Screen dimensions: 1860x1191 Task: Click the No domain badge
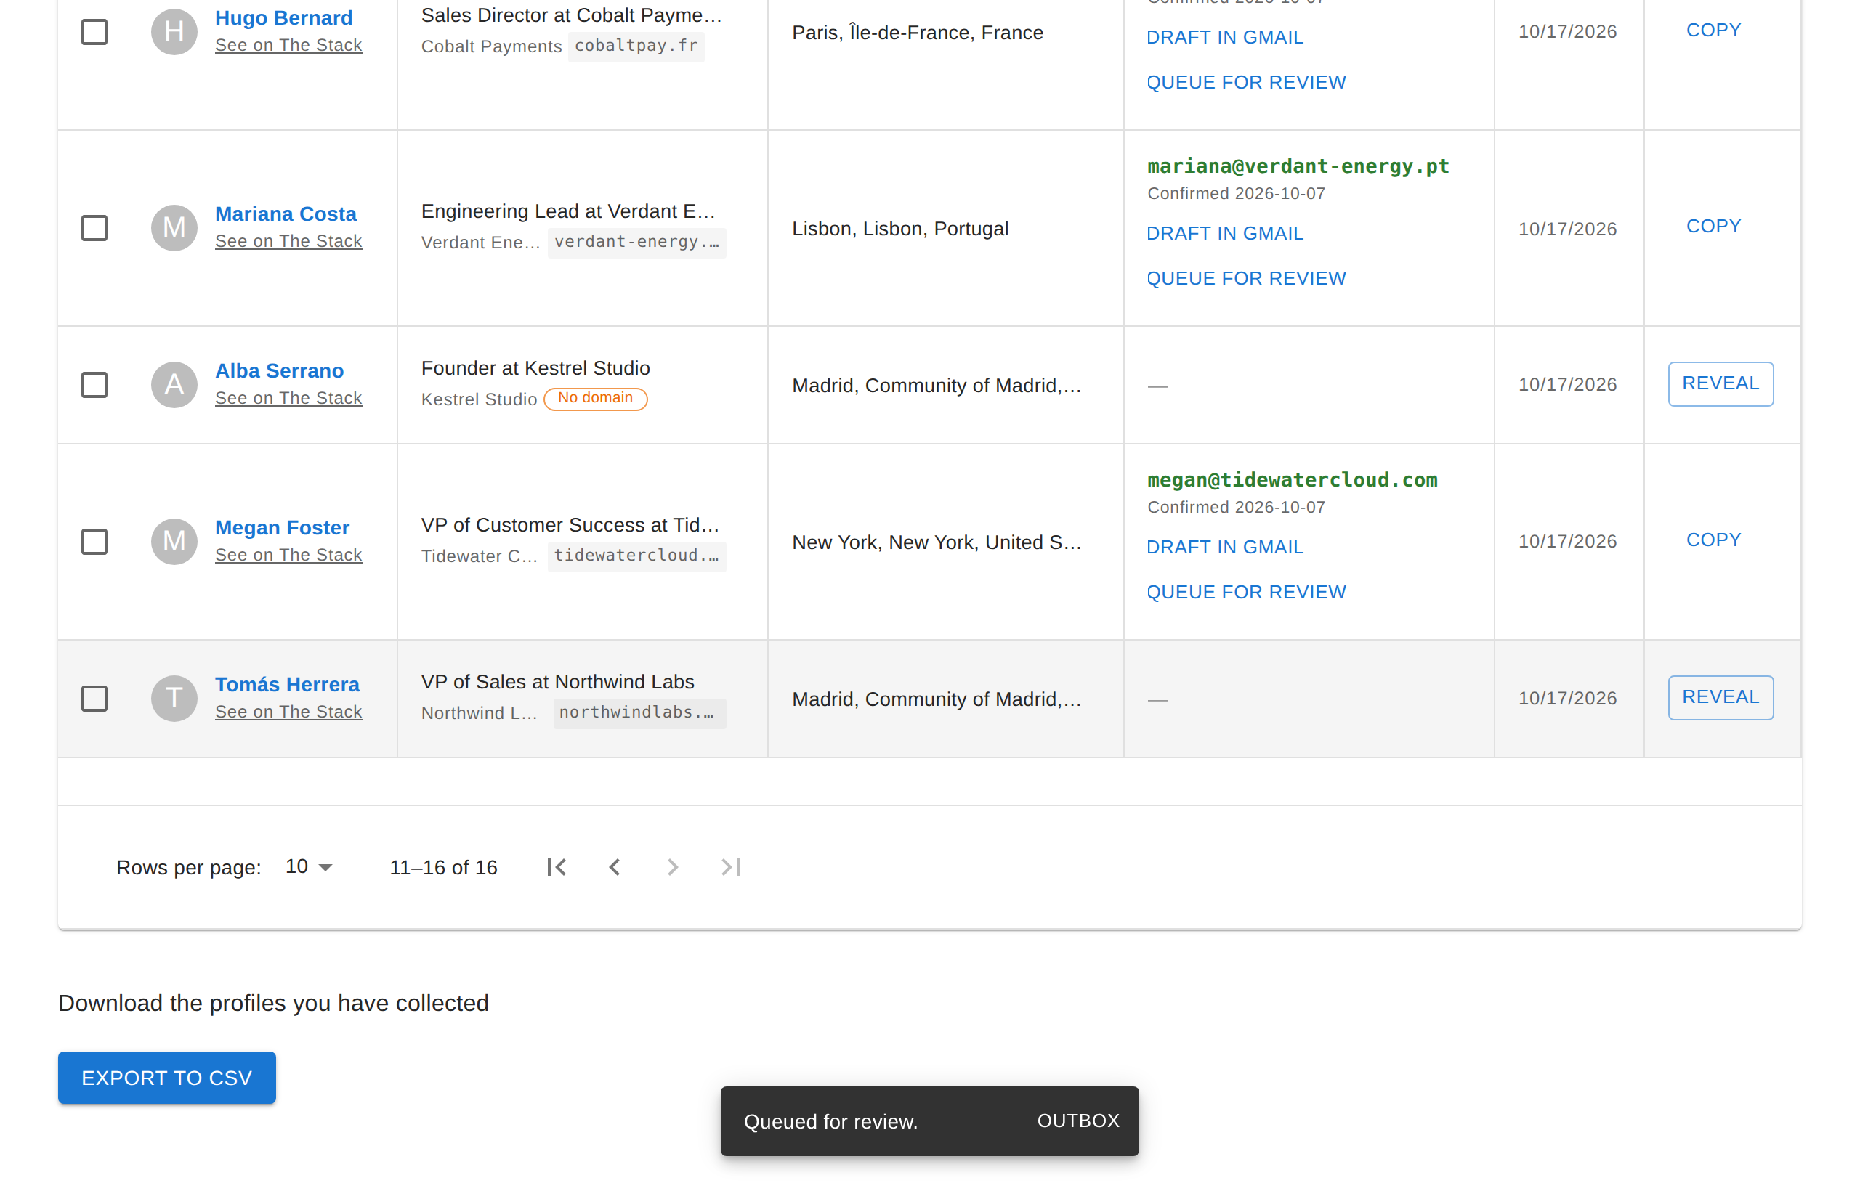tap(596, 398)
